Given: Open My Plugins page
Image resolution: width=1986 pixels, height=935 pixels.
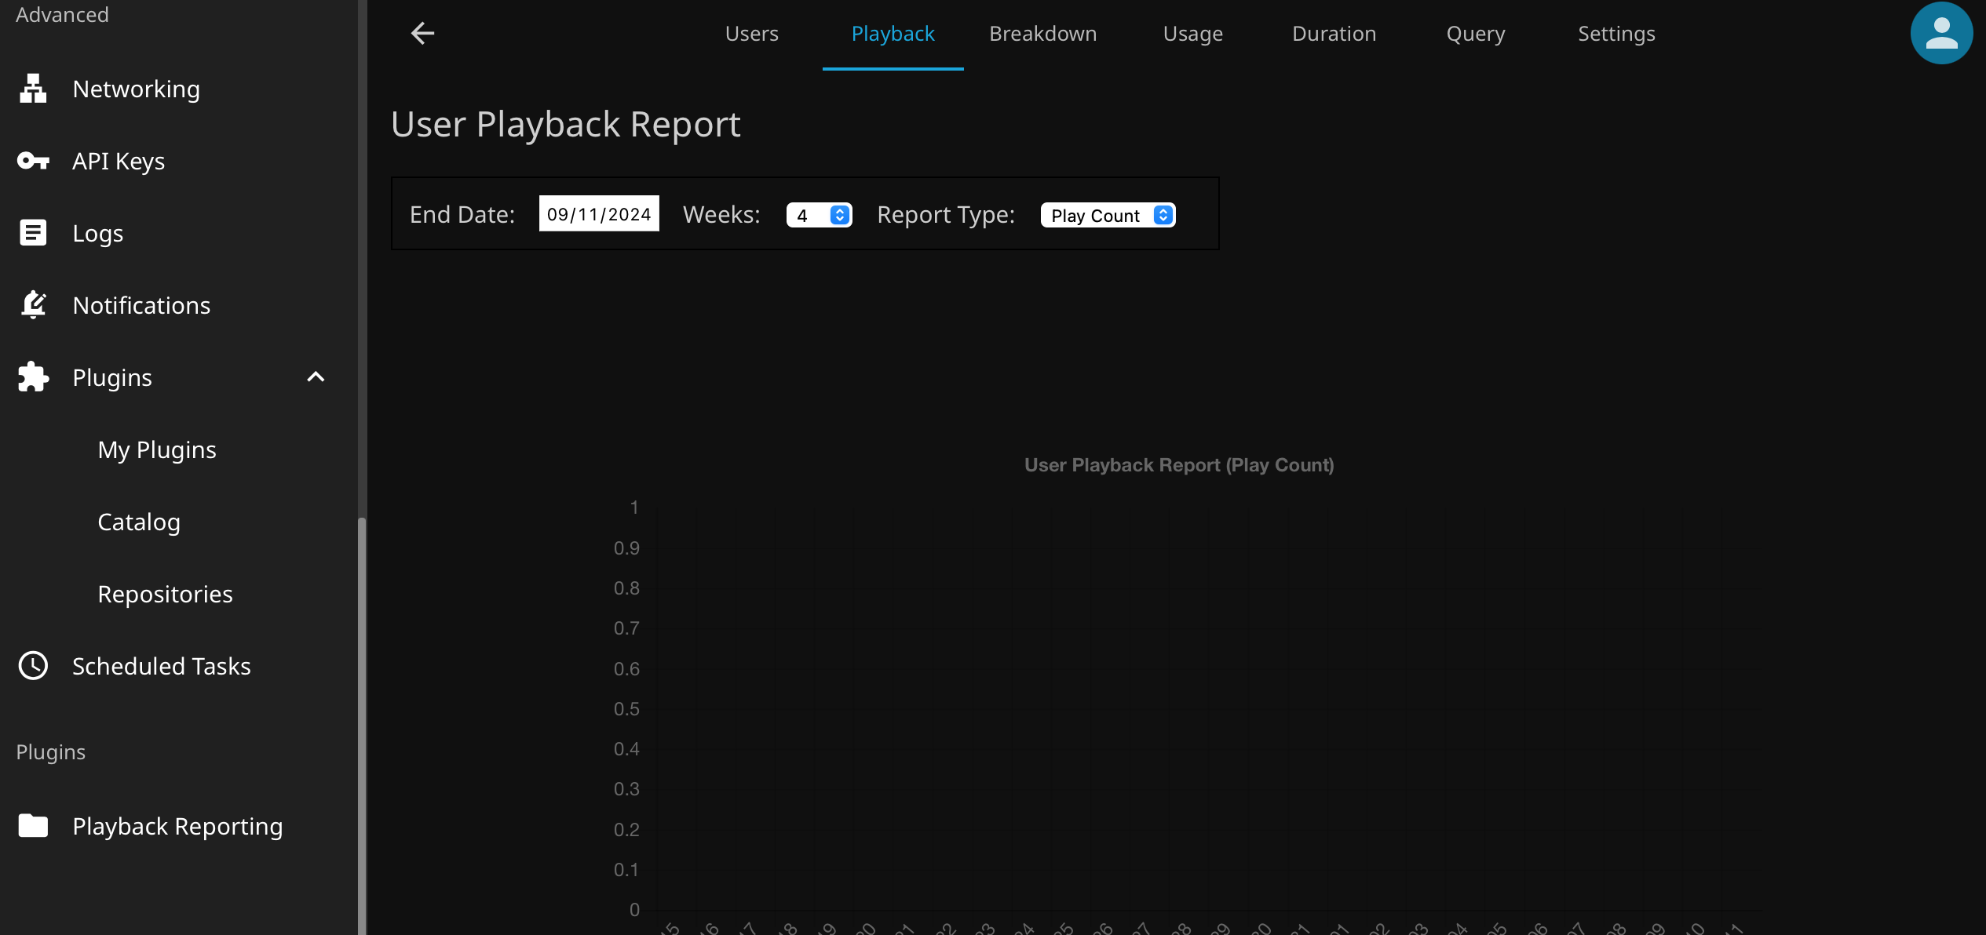Looking at the screenshot, I should point(157,449).
